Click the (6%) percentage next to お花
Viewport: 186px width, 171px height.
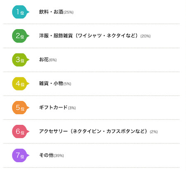pos(53,60)
